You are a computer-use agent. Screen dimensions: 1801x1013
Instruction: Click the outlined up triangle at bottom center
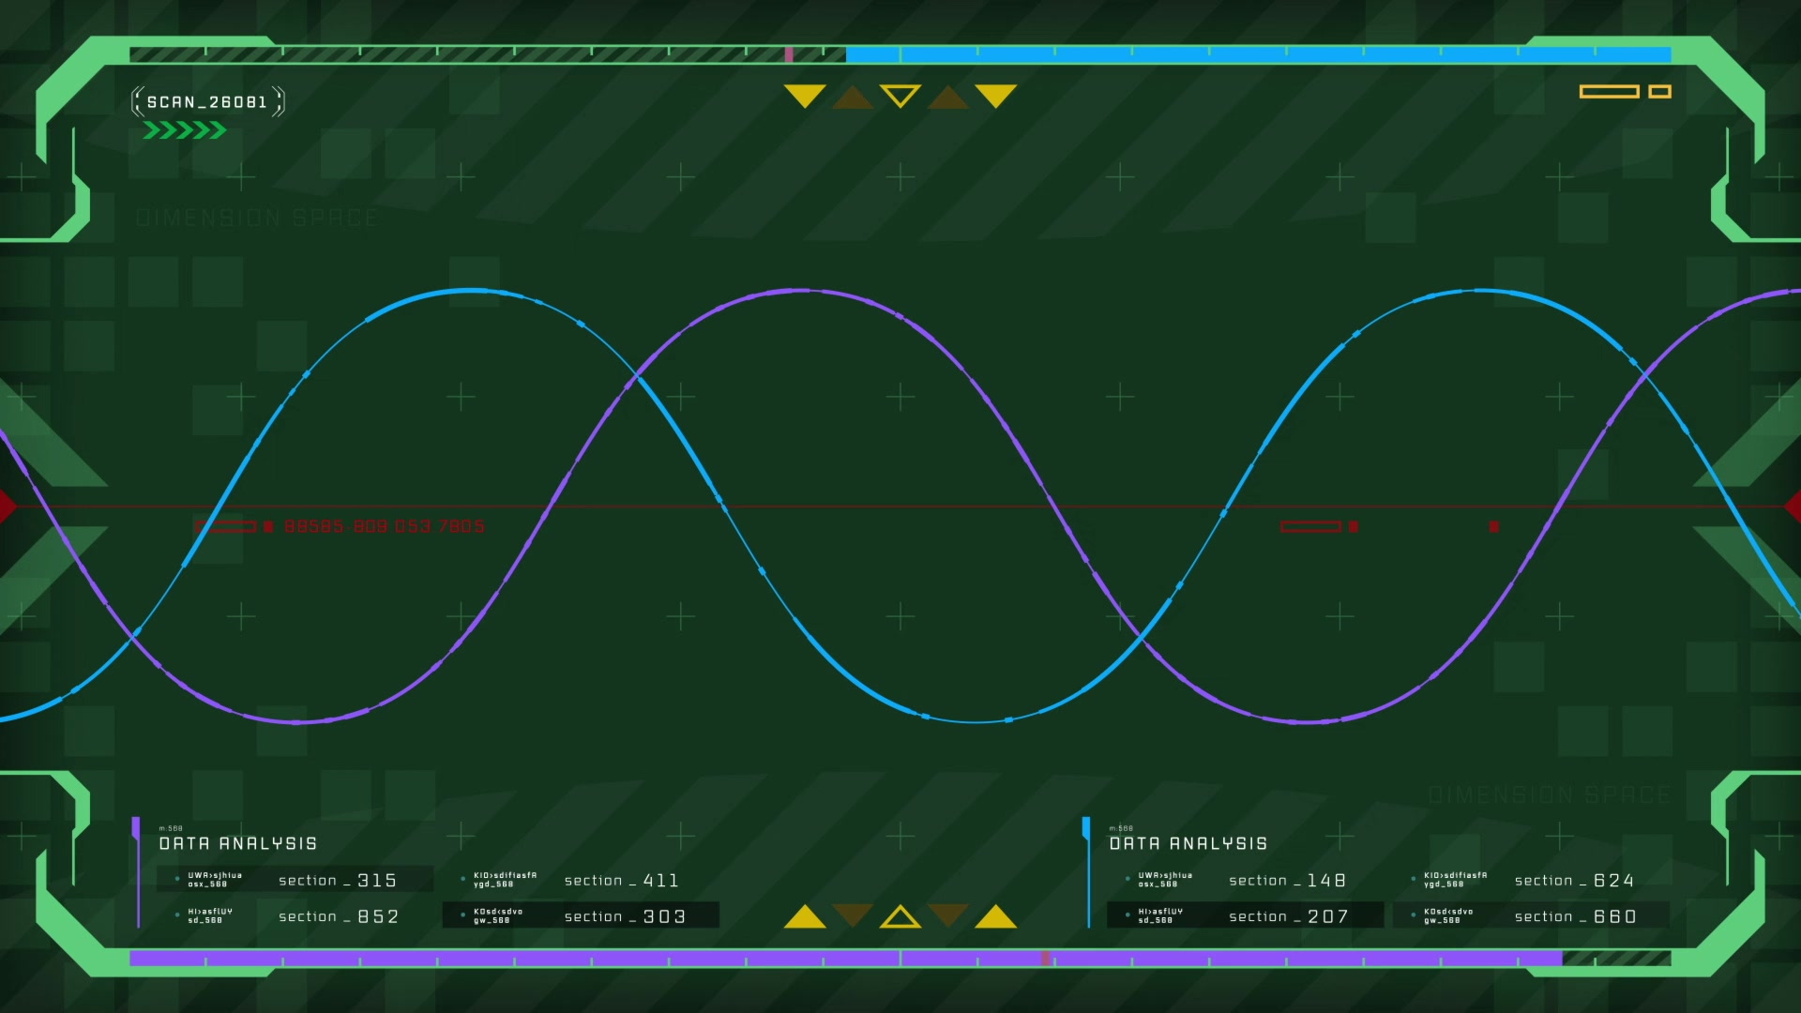coord(900,917)
